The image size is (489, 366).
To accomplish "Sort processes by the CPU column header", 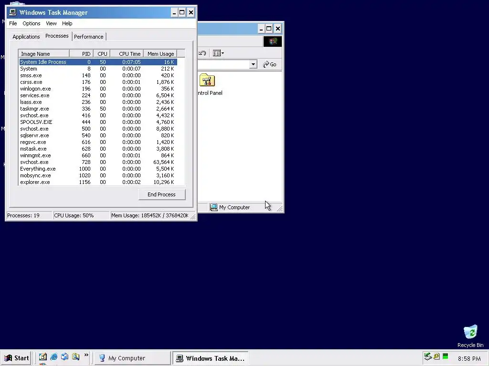I will point(102,54).
